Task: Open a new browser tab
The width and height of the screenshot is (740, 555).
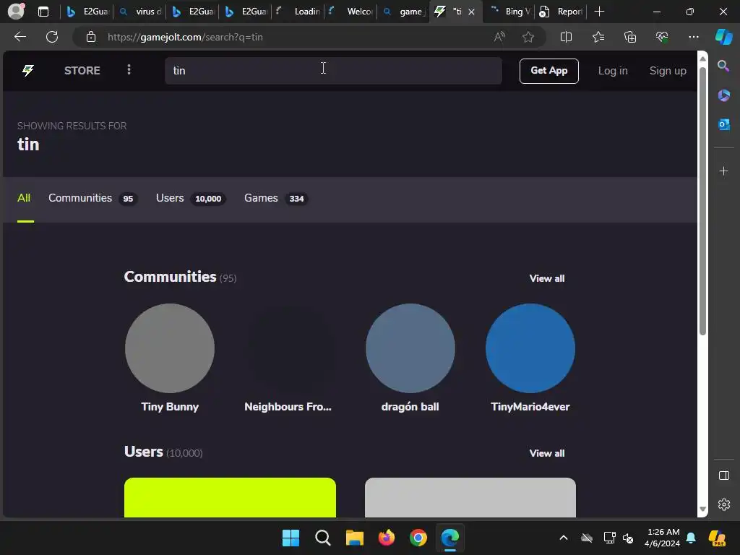Action: click(x=599, y=12)
